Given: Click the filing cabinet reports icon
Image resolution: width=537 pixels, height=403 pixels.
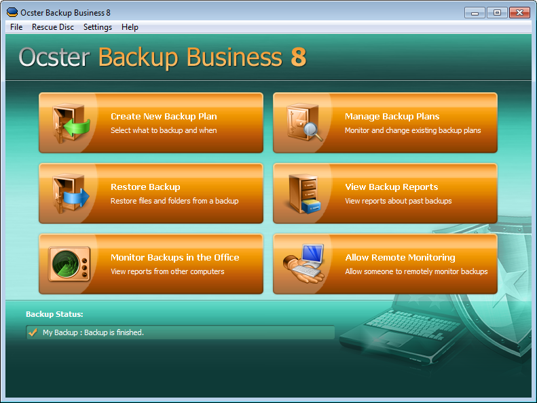Looking at the screenshot, I should [304, 194].
